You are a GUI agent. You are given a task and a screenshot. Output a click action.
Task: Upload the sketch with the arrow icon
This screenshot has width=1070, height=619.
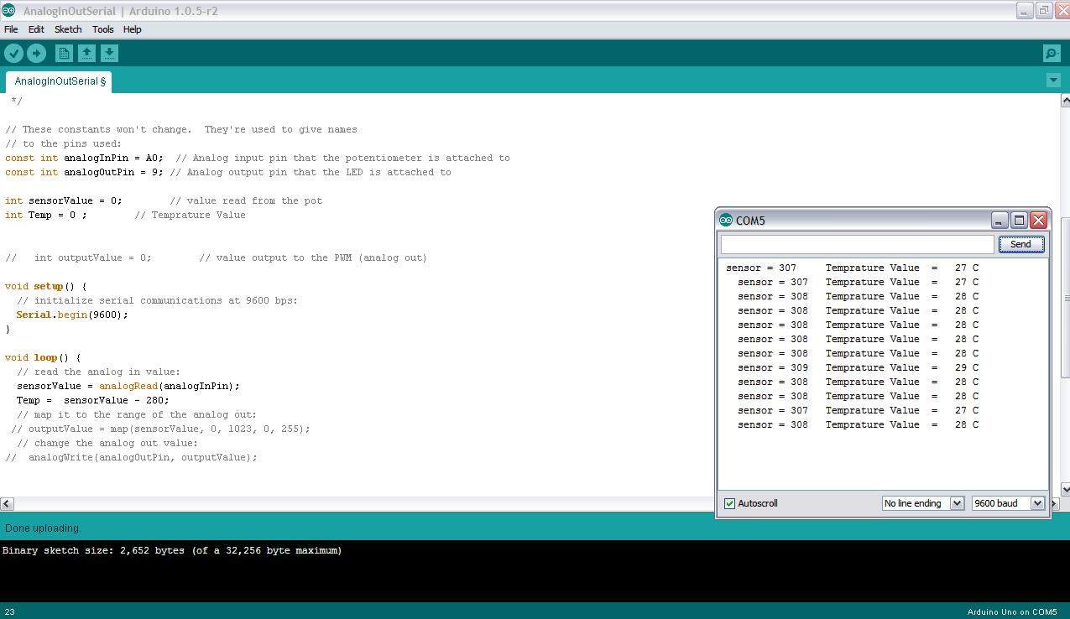point(36,54)
